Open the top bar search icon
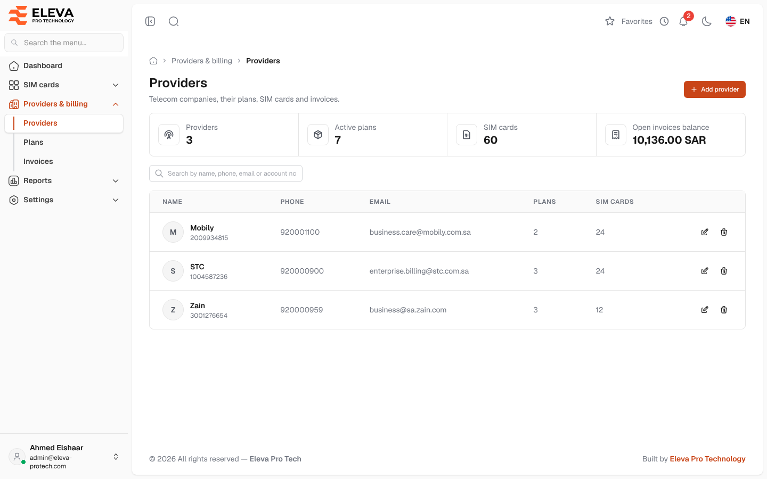 [x=174, y=21]
